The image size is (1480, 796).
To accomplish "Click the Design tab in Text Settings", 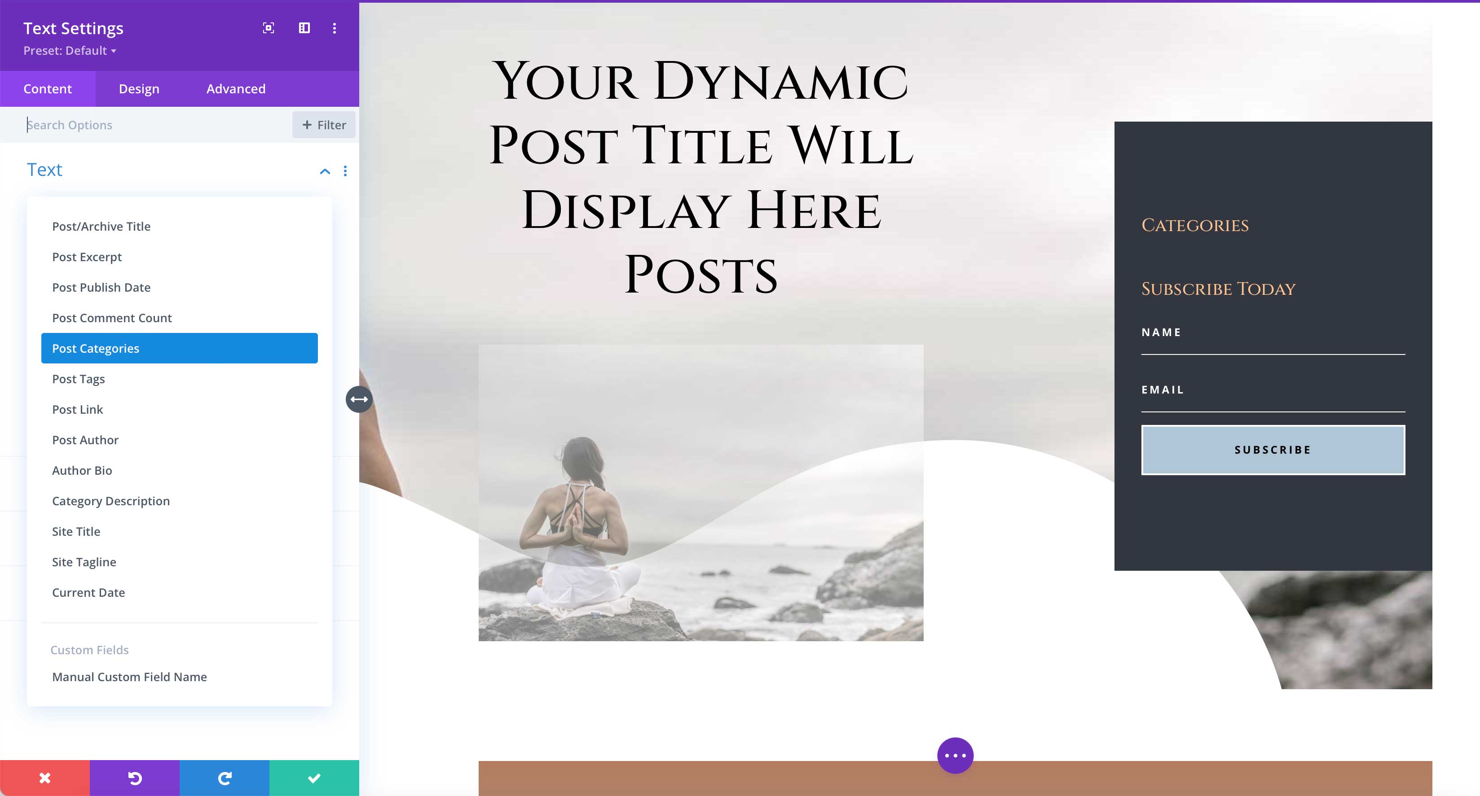I will pyautogui.click(x=139, y=88).
